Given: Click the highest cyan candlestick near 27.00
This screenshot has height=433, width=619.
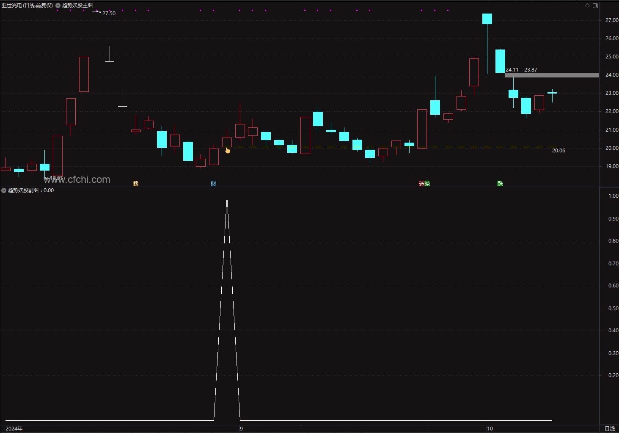Looking at the screenshot, I should [x=487, y=19].
